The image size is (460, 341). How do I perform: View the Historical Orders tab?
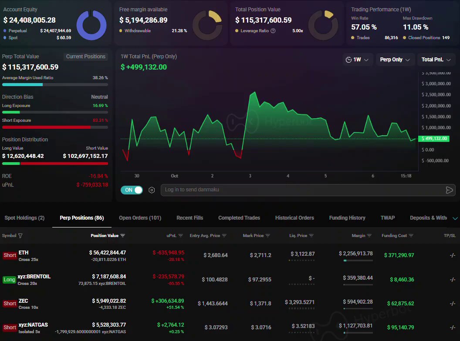click(x=294, y=218)
